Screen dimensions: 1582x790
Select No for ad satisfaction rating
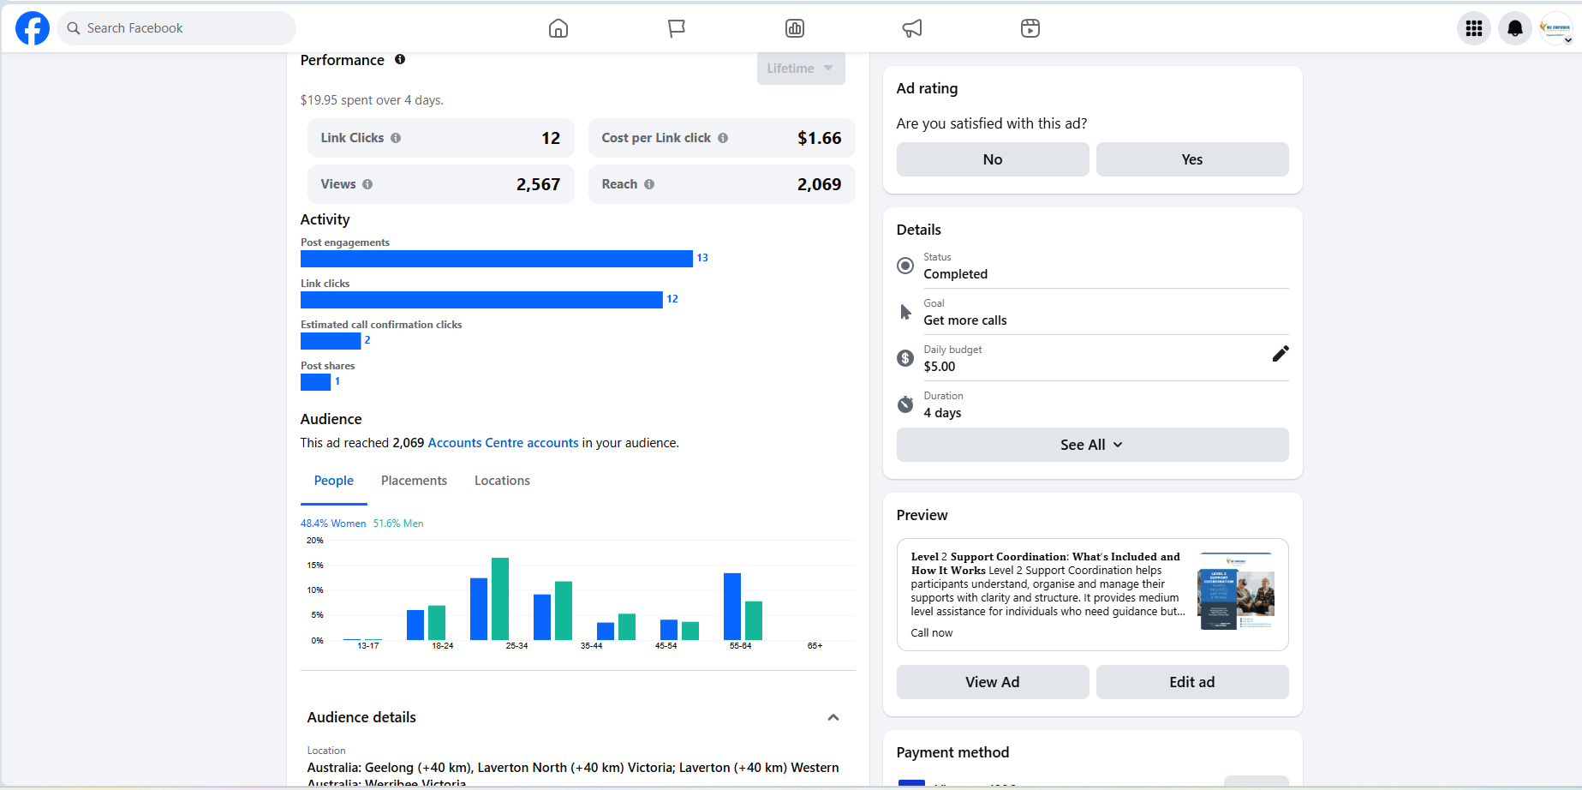(x=993, y=159)
